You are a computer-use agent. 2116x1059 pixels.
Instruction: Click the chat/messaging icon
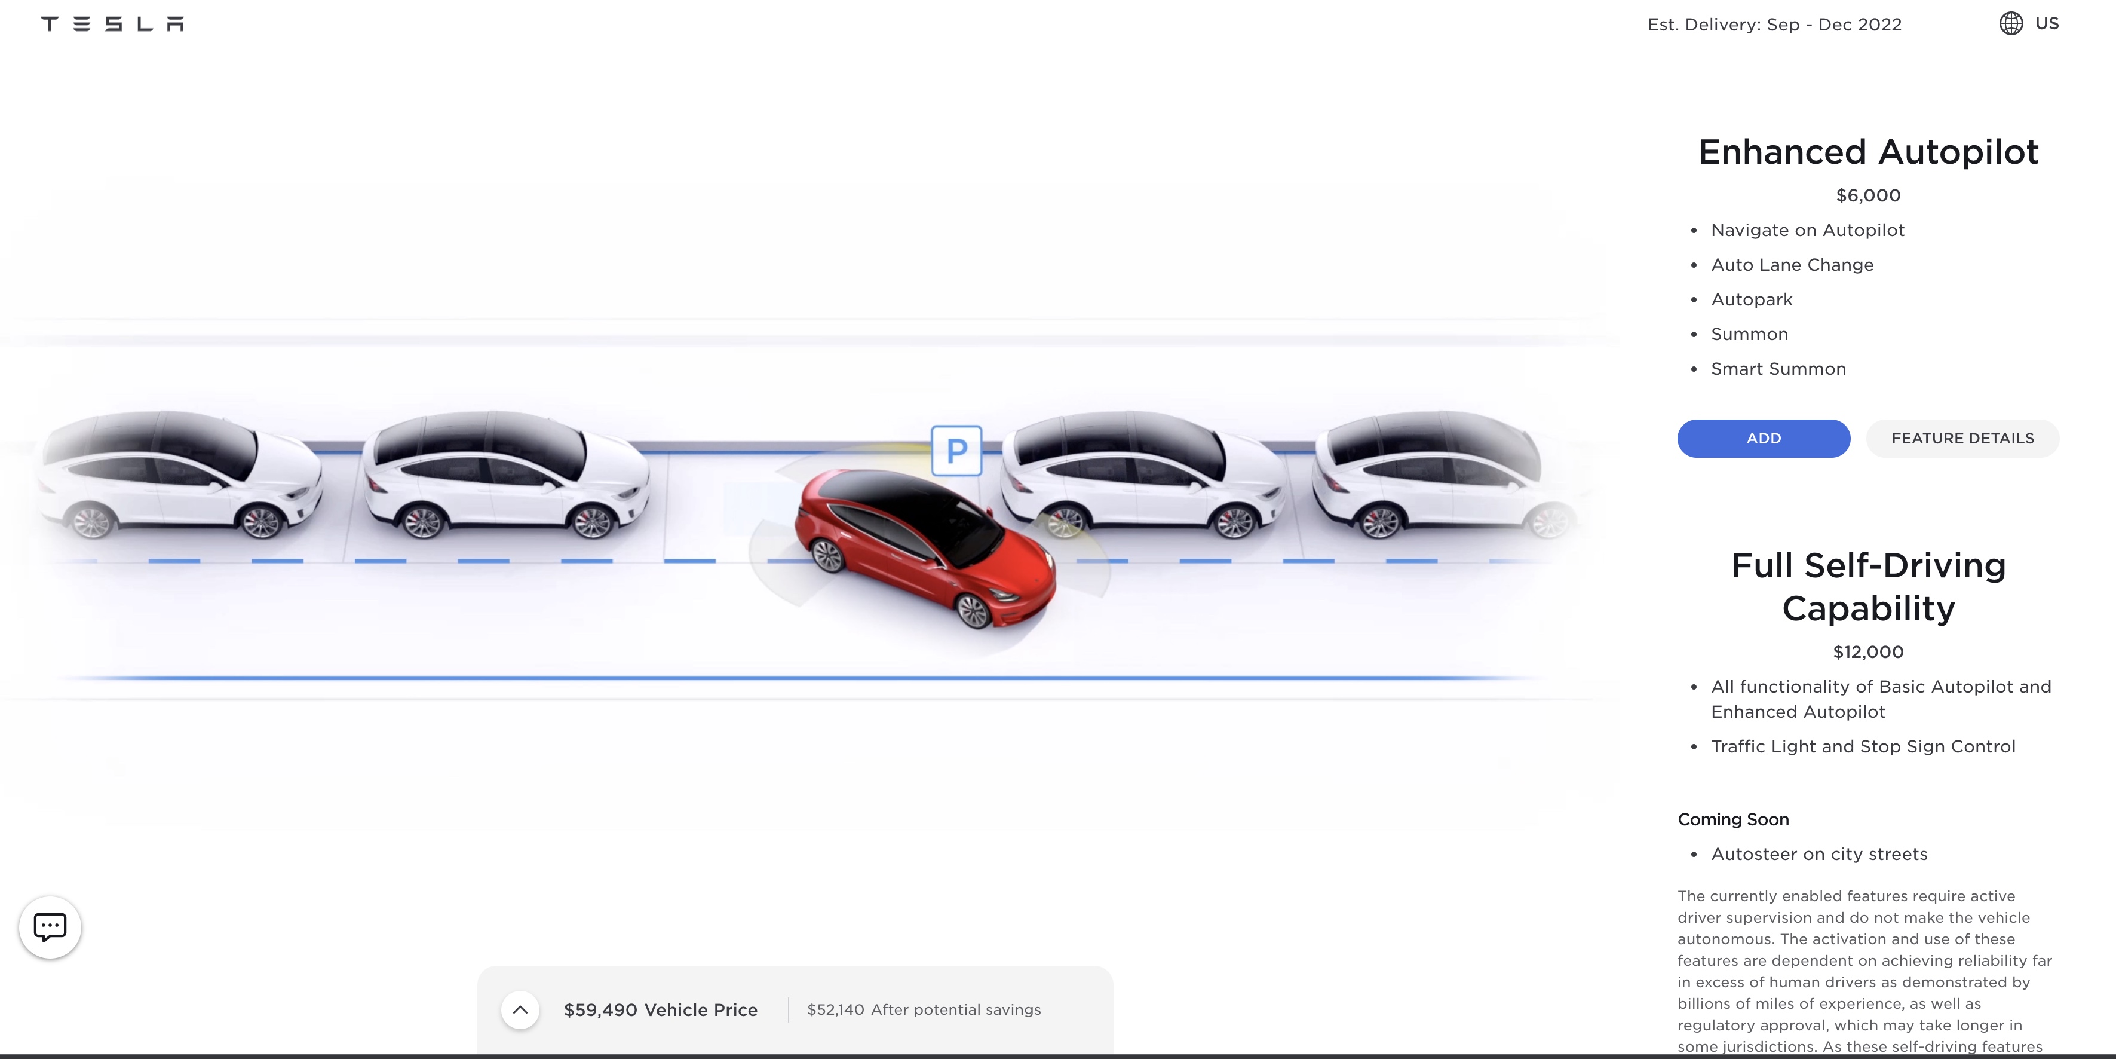[51, 926]
